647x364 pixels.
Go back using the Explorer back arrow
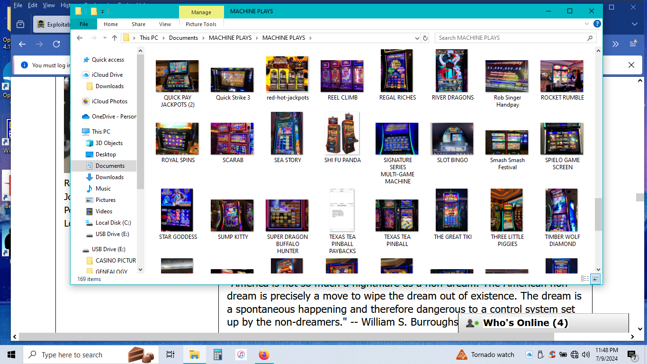81,38
